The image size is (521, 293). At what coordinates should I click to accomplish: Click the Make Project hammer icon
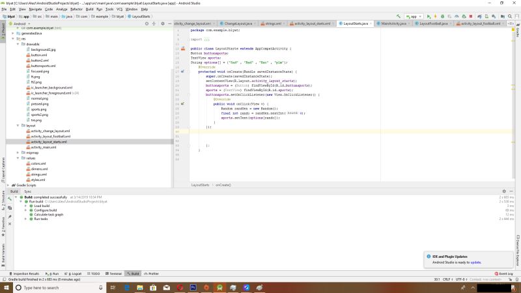pyautogui.click(x=399, y=16)
